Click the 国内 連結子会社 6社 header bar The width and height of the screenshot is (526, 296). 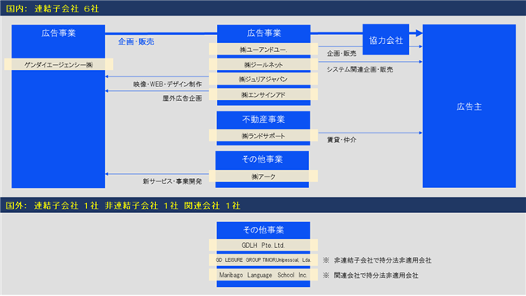(x=263, y=8)
